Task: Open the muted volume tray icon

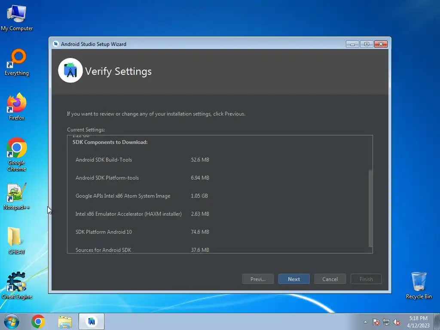Action: click(x=397, y=322)
